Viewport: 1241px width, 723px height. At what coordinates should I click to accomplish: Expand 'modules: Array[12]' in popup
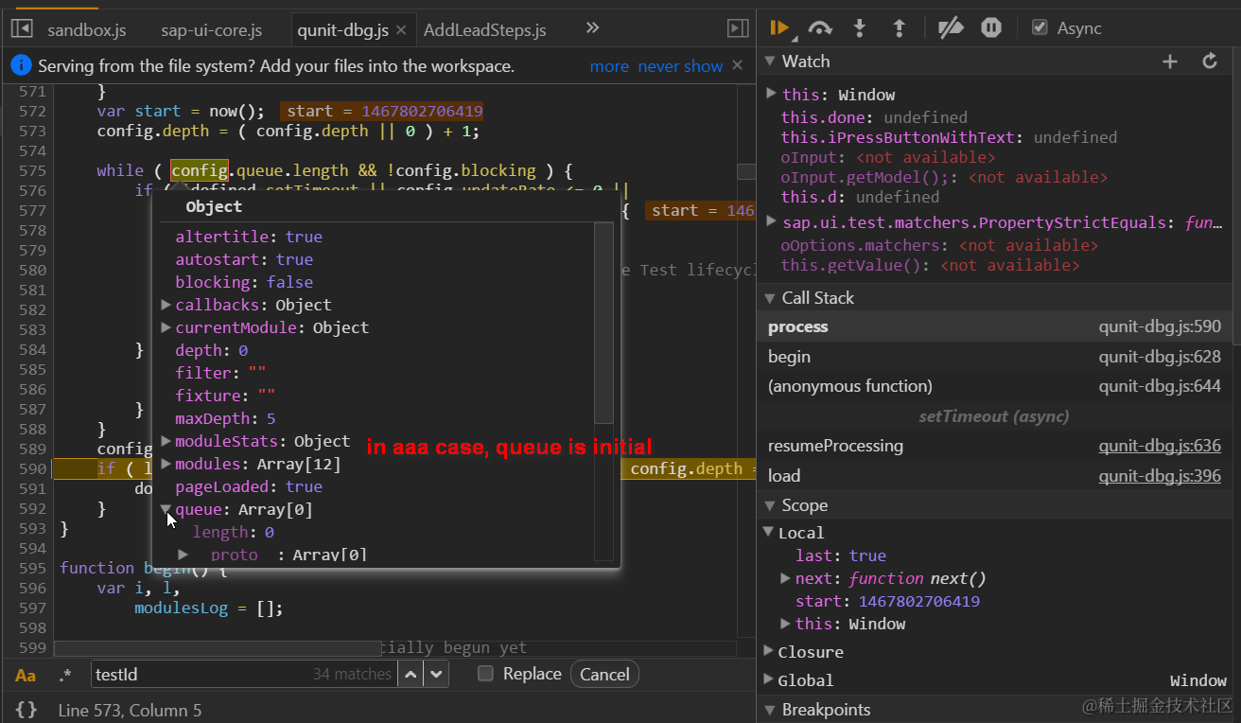coord(166,464)
